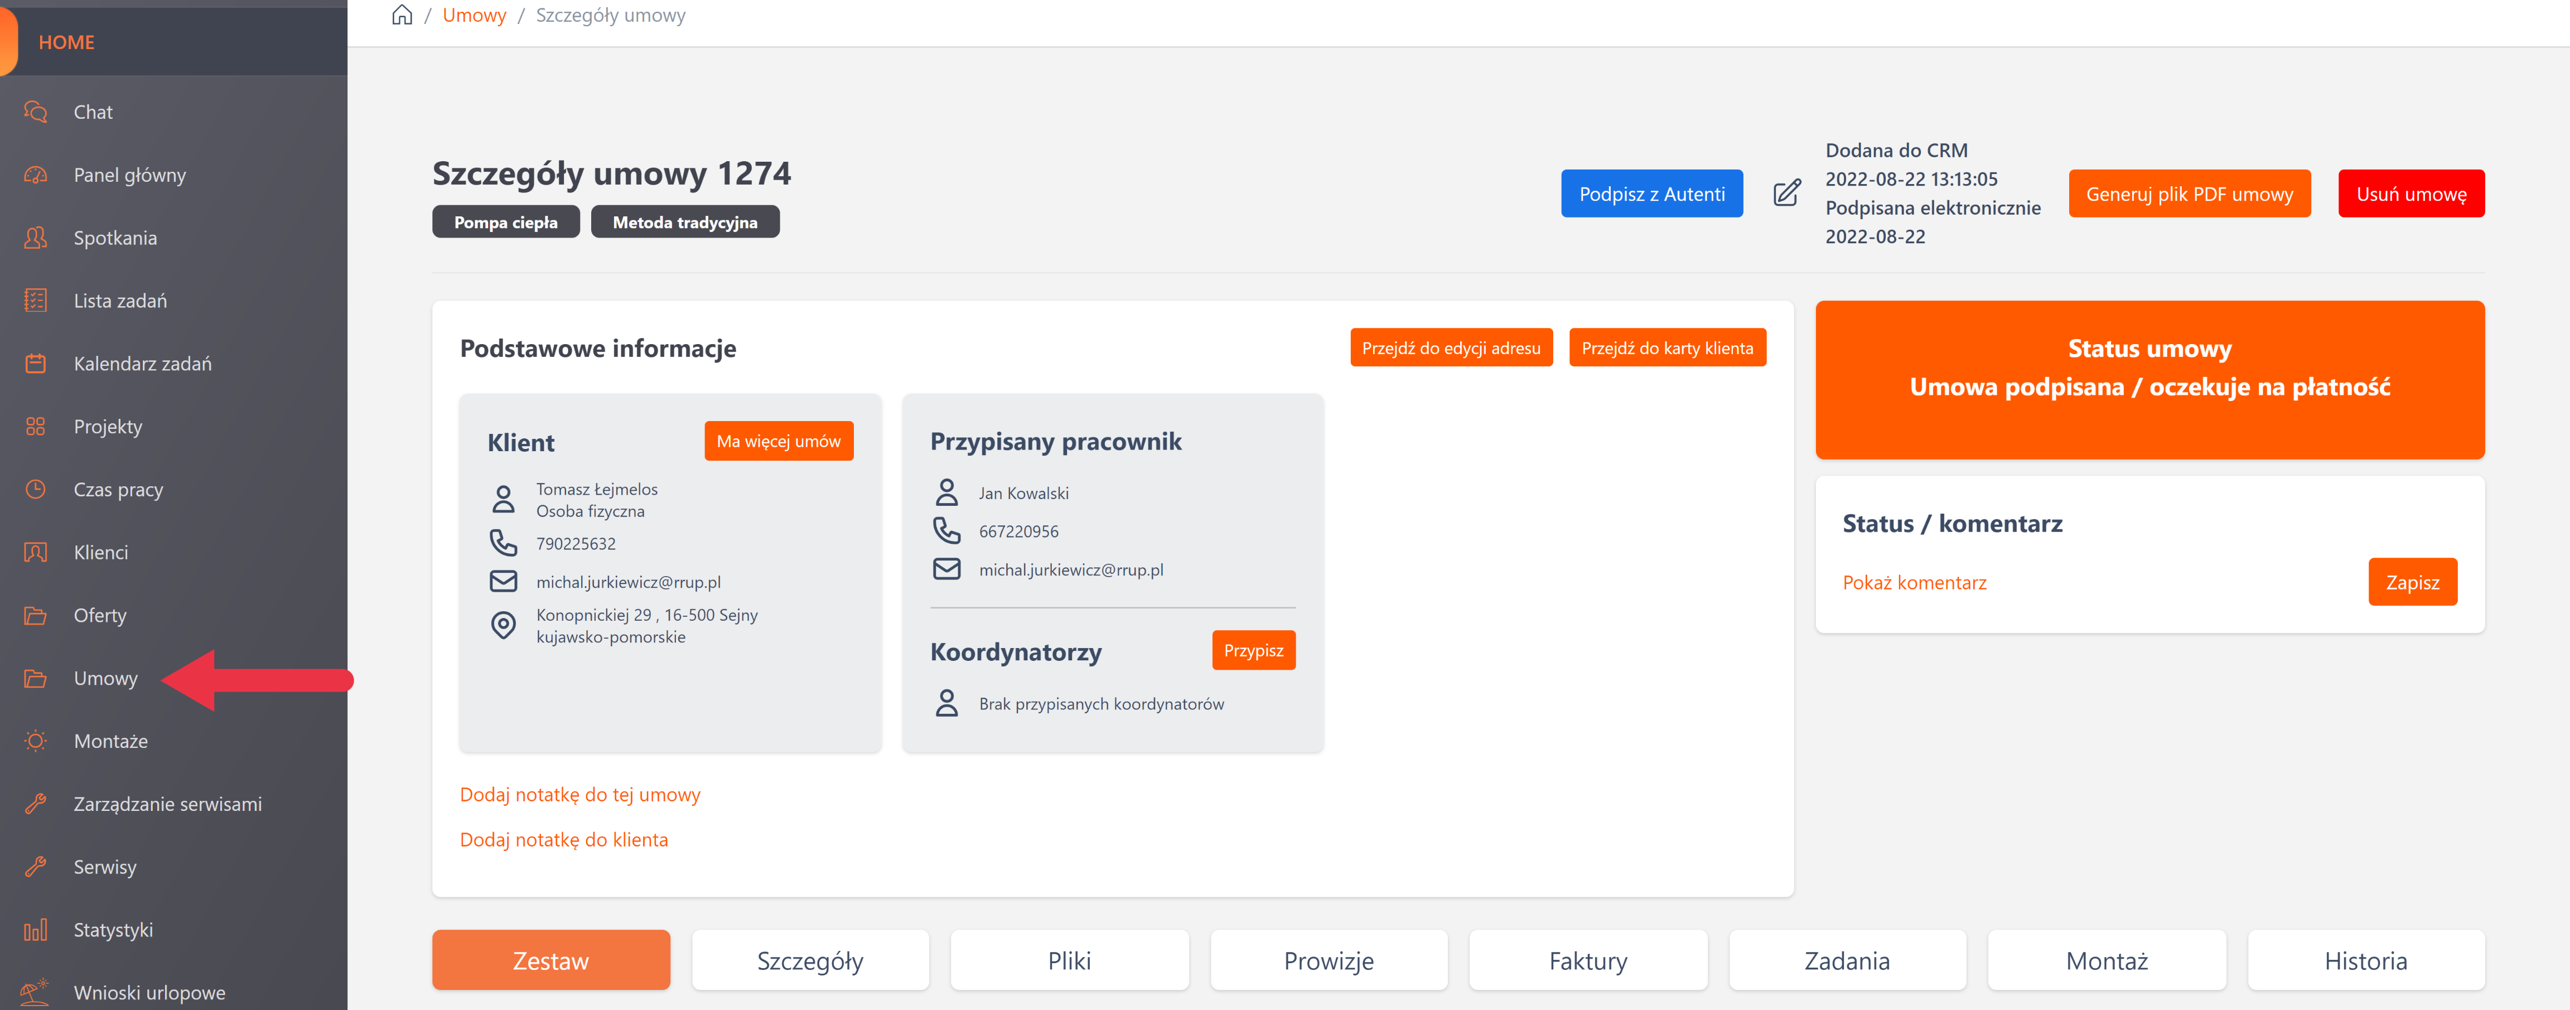Image resolution: width=2570 pixels, height=1010 pixels.
Task: Click the pencil edit icon near Autenti
Action: click(x=1786, y=192)
